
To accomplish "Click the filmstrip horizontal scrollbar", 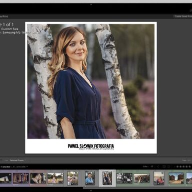I will [x=137, y=187].
